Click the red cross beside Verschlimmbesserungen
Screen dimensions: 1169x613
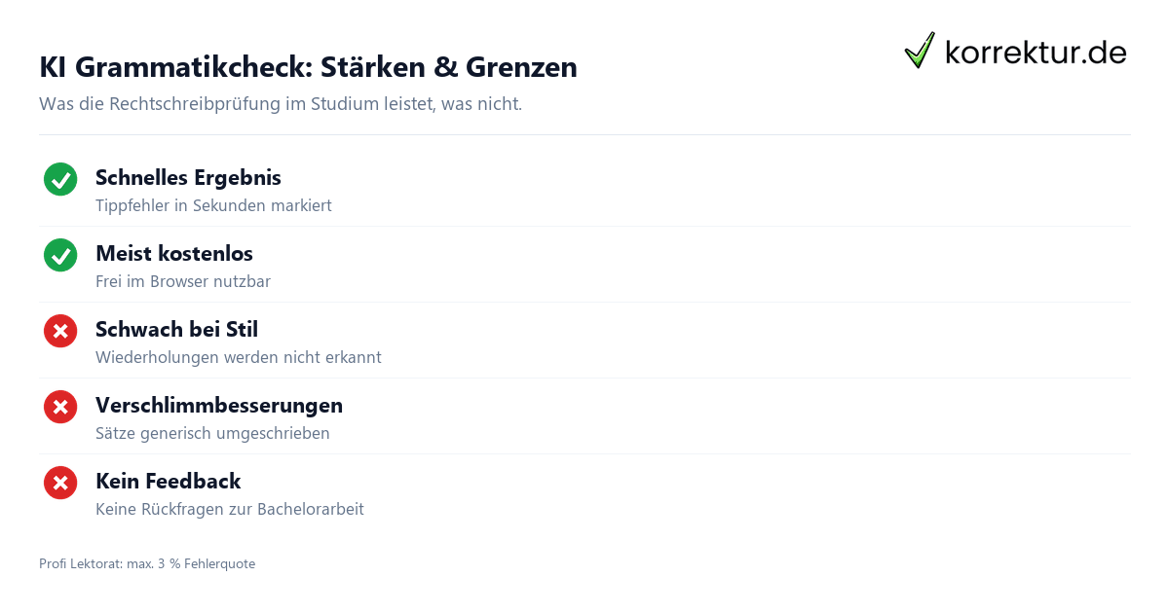click(60, 407)
